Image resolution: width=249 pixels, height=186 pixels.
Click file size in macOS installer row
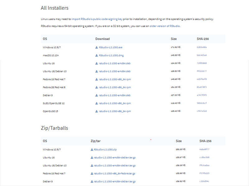click(x=176, y=55)
